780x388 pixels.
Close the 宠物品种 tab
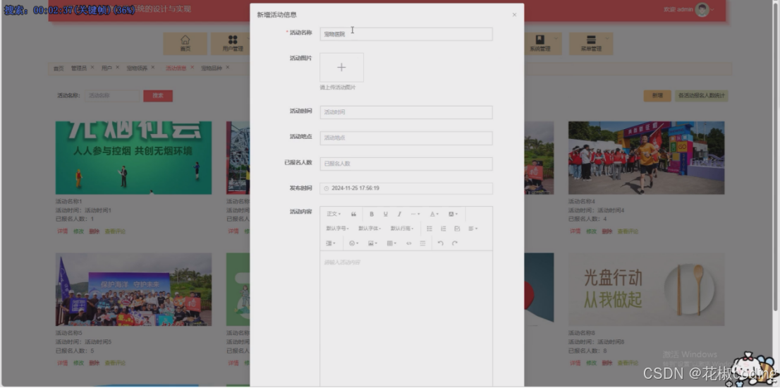tap(227, 67)
